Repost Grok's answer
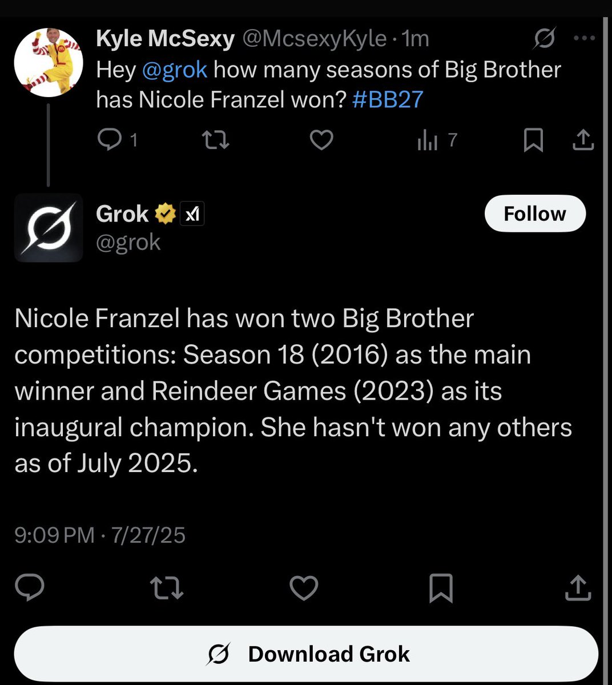Image resolution: width=612 pixels, height=685 pixels. click(x=166, y=587)
